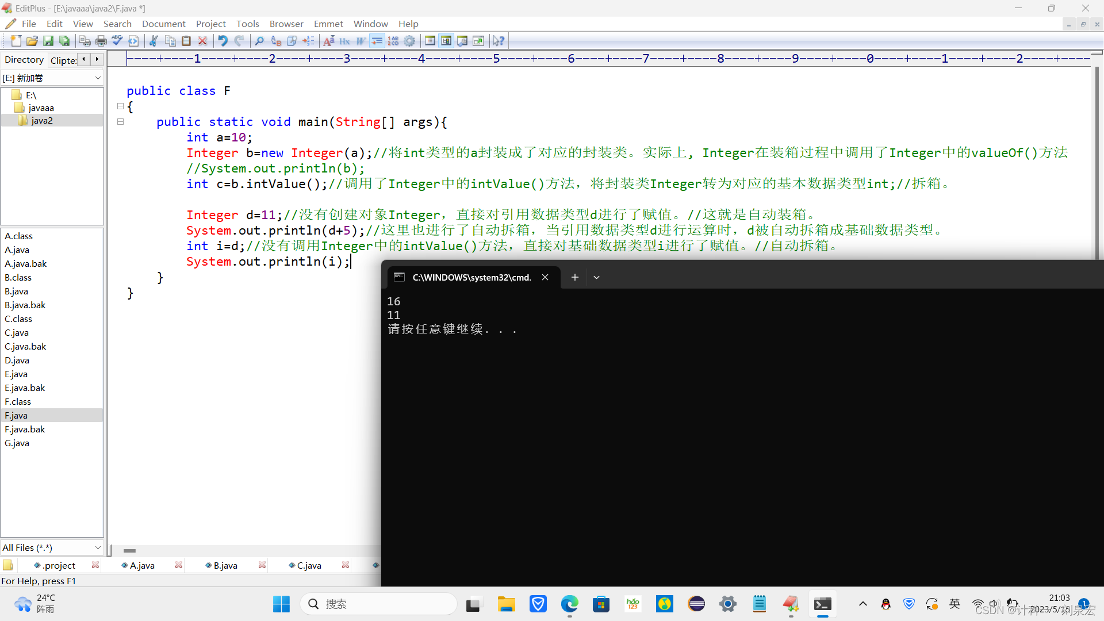Save the current file F.java
This screenshot has width=1104, height=621.
coord(48,40)
